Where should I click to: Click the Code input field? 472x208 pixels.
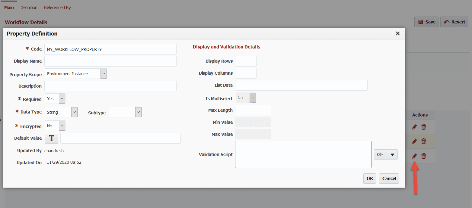tap(110, 49)
